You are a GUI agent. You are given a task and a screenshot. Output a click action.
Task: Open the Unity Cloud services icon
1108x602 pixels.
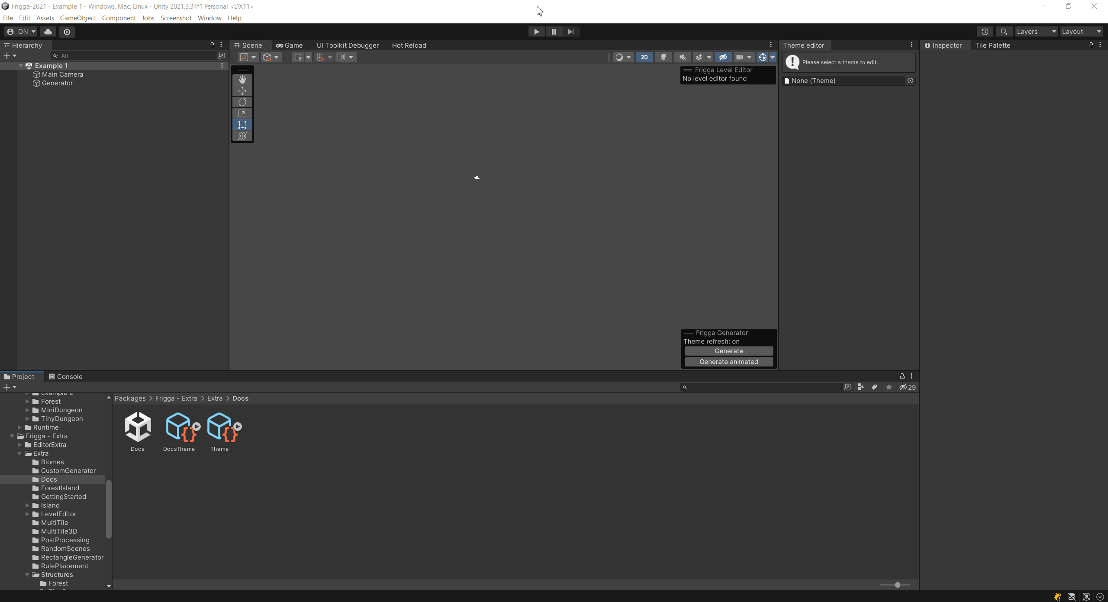(48, 32)
